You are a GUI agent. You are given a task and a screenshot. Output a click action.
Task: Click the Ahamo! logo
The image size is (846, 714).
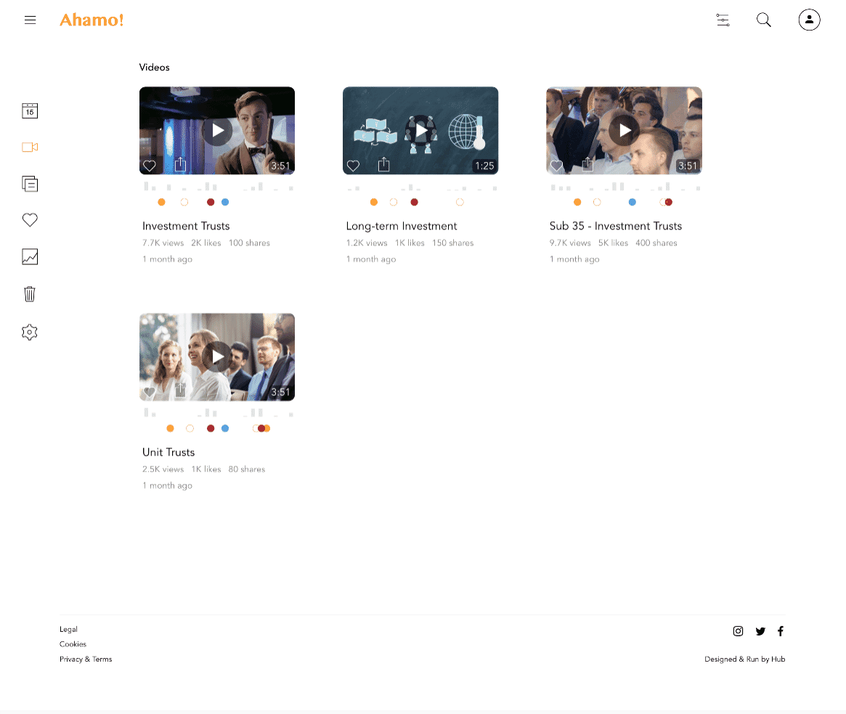pyautogui.click(x=91, y=20)
